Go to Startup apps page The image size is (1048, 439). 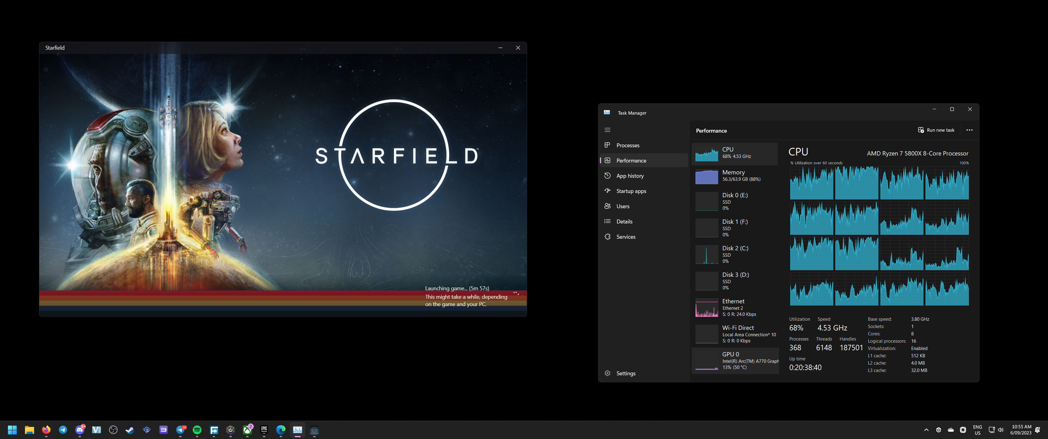pos(631,191)
